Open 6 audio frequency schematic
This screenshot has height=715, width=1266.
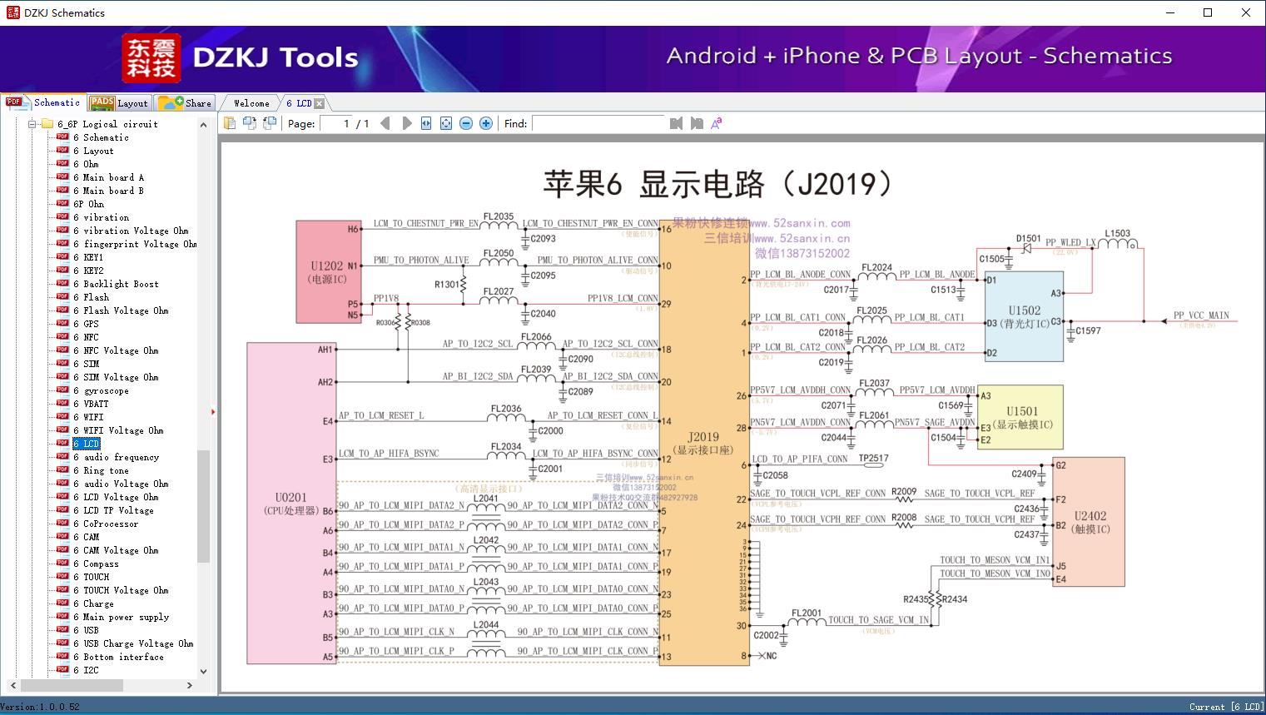pyautogui.click(x=116, y=457)
